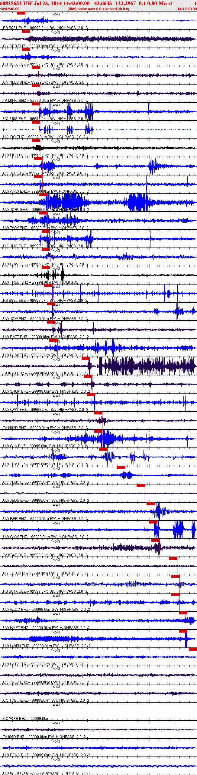Click the event ID 60825652 in header
Screen dimensions: 197x775
click(11, 3)
